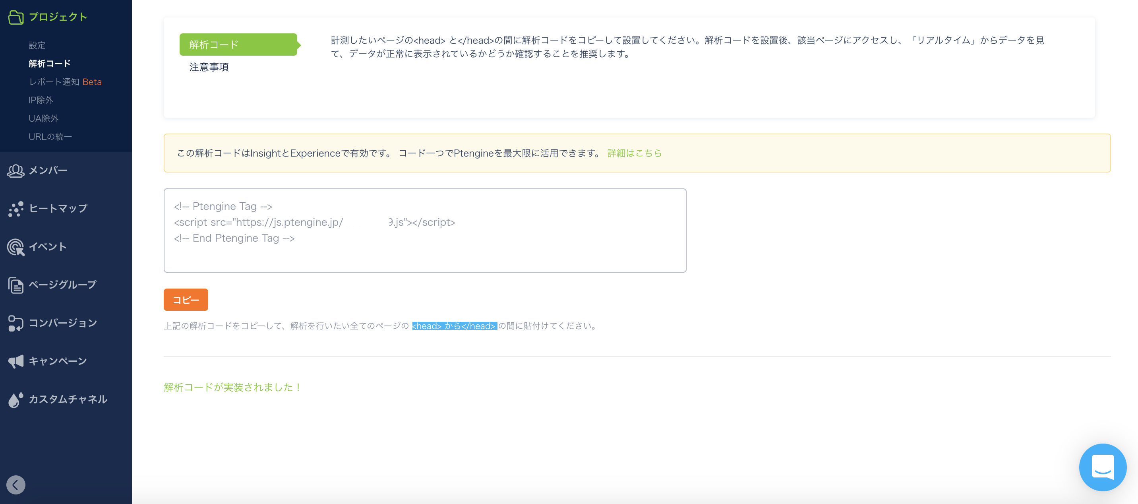1138x504 pixels.
Task: Click the orange コピー button
Action: (186, 300)
